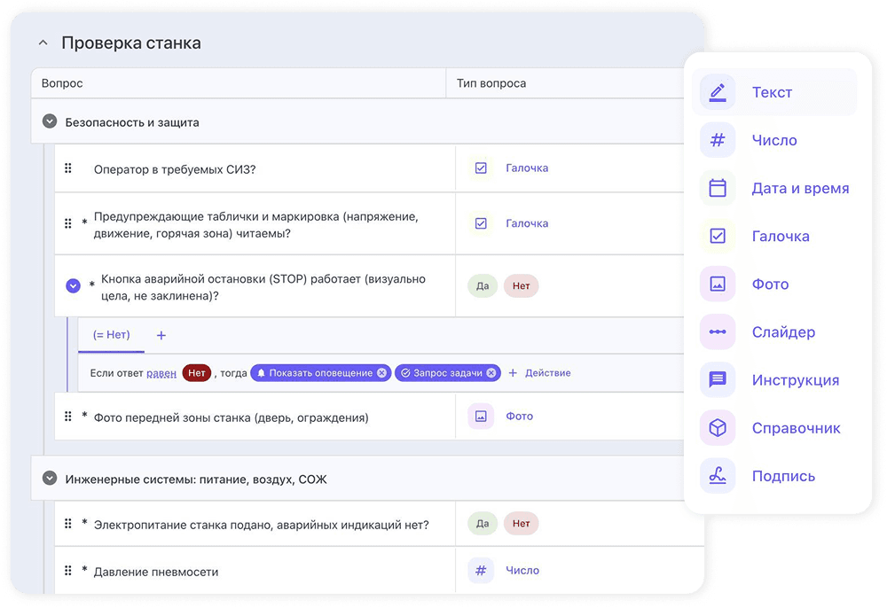Toggle Нет on the аварийной остановки question
The width and height of the screenshot is (887, 608).
(522, 285)
